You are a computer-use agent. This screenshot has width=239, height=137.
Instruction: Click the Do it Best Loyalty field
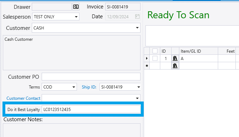[x=91, y=109]
